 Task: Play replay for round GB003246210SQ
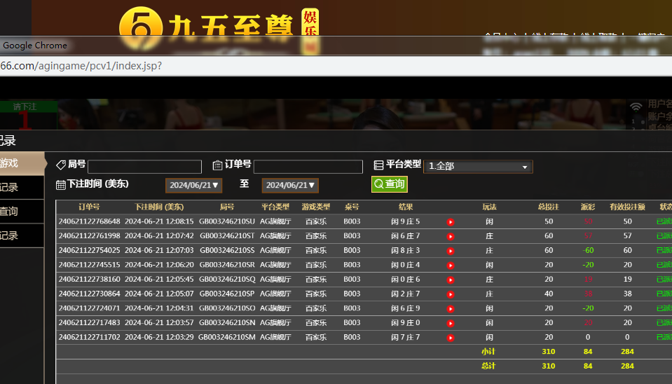pos(451,280)
